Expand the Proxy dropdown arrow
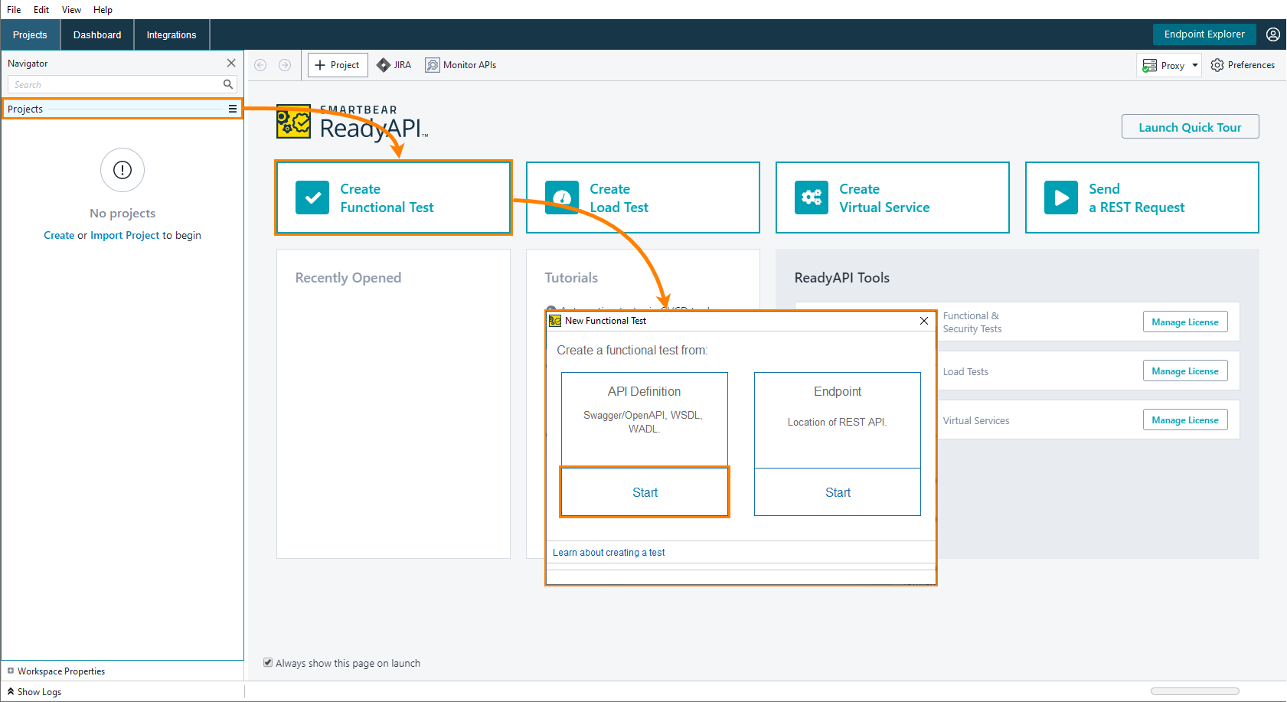Image resolution: width=1287 pixels, height=702 pixels. coord(1195,65)
